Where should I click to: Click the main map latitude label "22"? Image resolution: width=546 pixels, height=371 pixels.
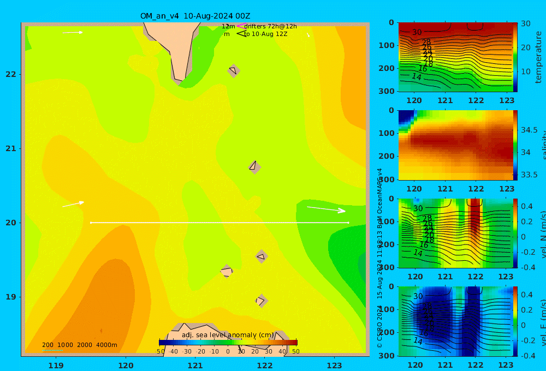pos(11,74)
